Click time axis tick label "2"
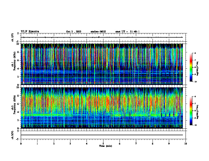 (54, 144)
